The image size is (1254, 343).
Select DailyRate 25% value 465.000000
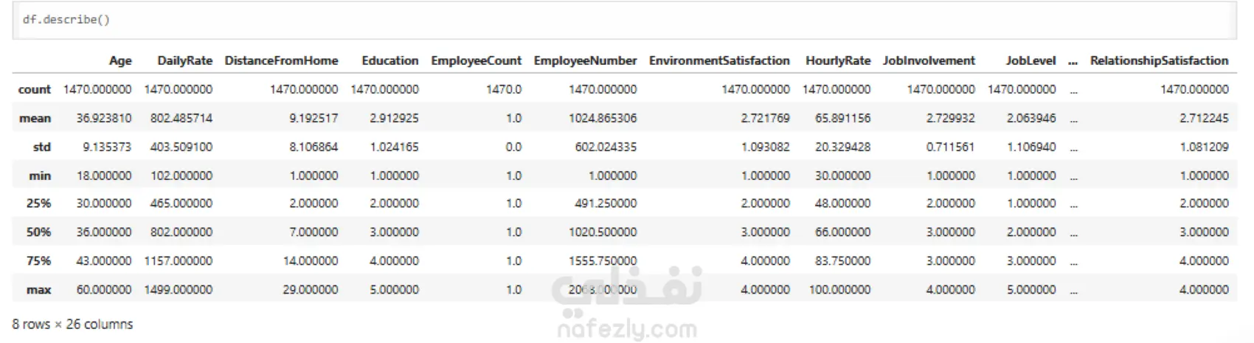[181, 204]
